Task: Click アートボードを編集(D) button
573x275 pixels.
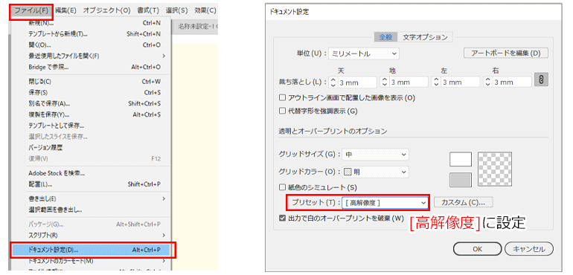Action: point(507,53)
